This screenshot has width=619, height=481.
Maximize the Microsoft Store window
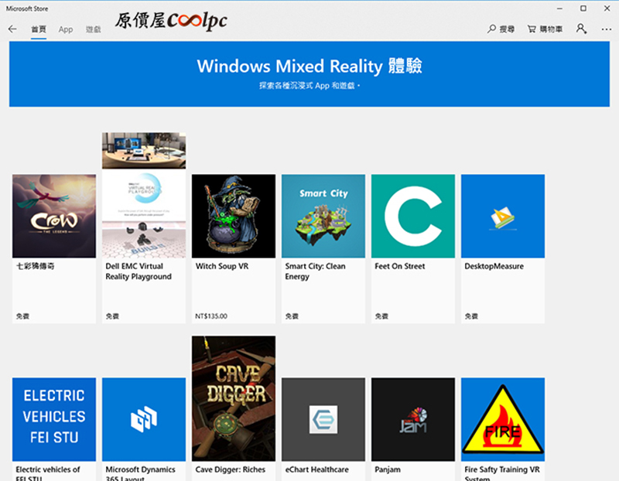click(583, 9)
